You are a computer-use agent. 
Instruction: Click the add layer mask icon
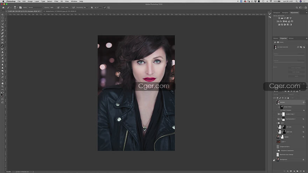(x=291, y=171)
